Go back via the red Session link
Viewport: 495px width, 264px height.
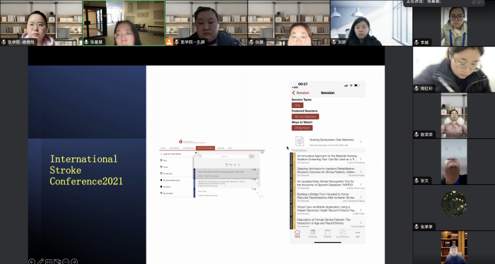click(301, 92)
